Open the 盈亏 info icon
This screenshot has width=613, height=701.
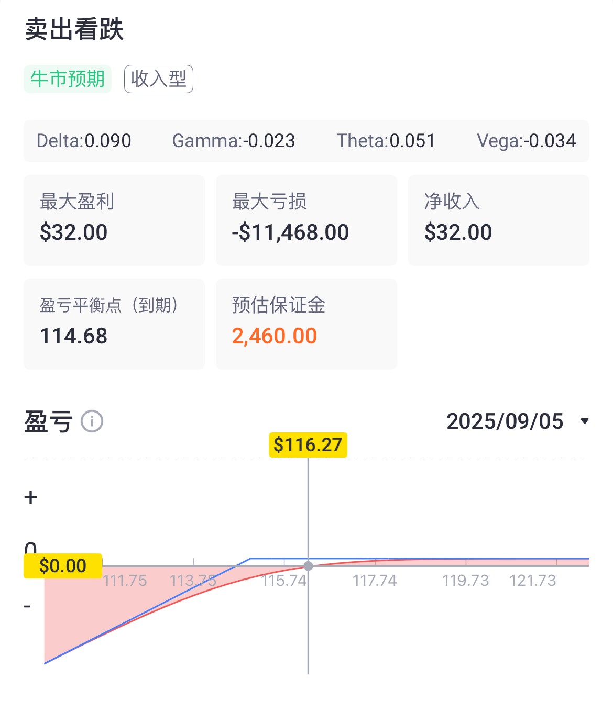click(92, 421)
